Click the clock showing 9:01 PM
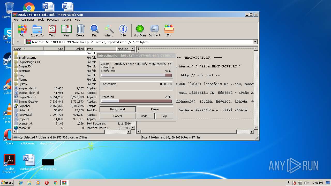 318,183
